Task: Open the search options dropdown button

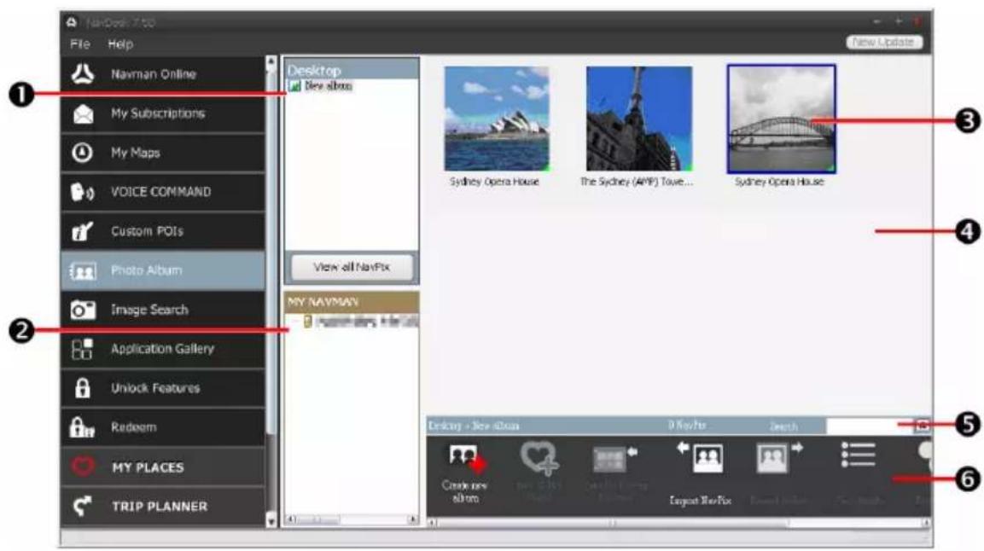Action: [x=922, y=426]
